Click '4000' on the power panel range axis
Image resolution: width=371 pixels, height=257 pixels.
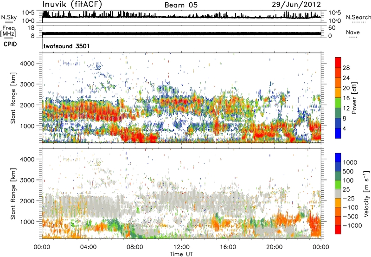(27, 64)
